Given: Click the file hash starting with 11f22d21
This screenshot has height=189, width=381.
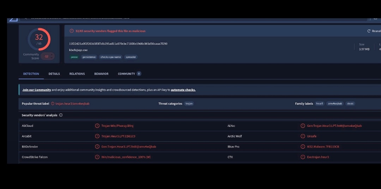Looking at the screenshot, I should (x=118, y=44).
